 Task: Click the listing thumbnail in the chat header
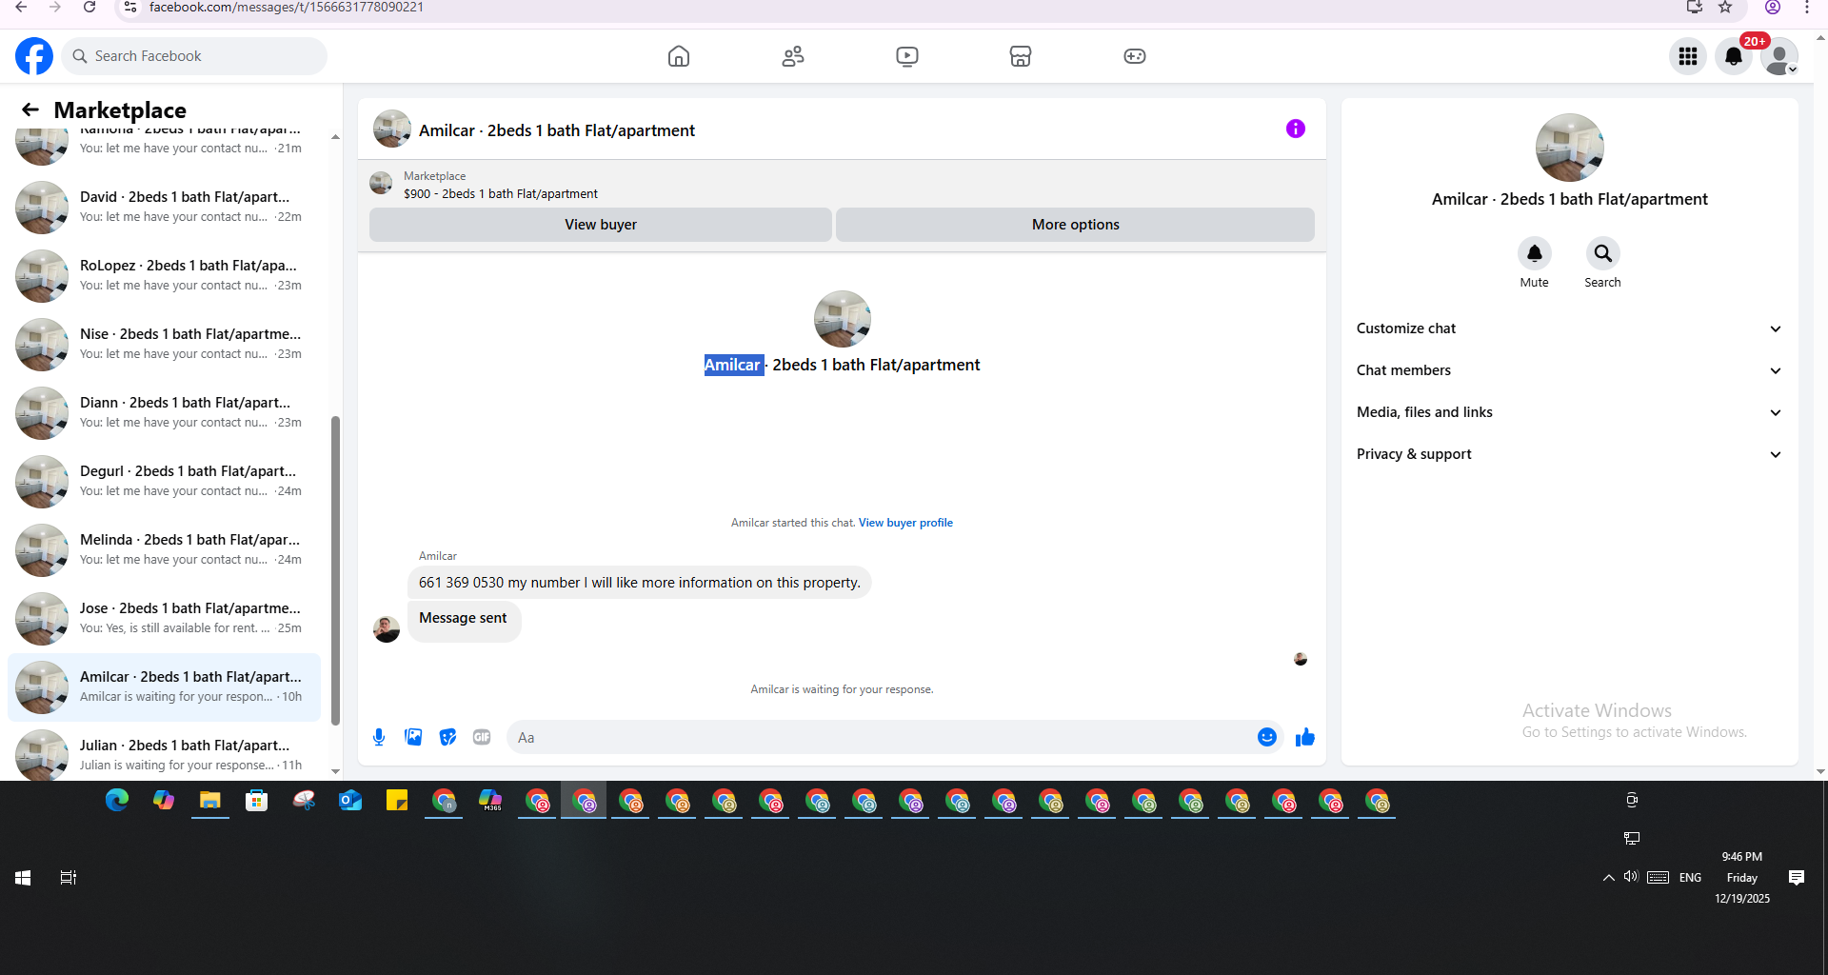point(392,129)
